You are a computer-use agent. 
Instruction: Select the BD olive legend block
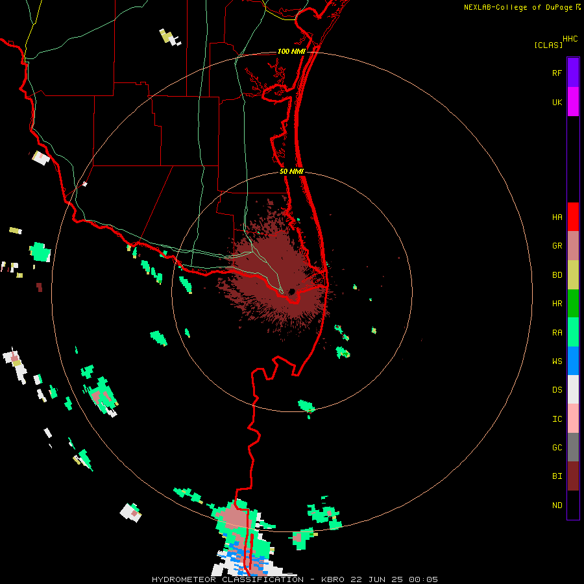coord(573,275)
